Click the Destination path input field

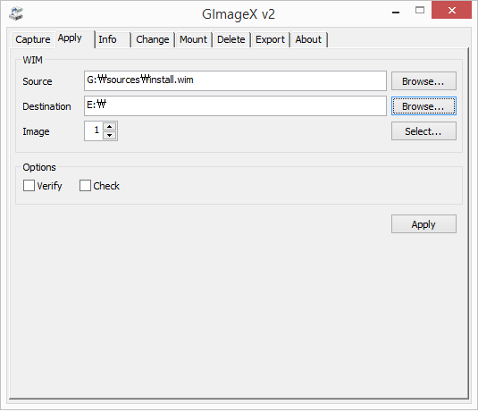[235, 105]
